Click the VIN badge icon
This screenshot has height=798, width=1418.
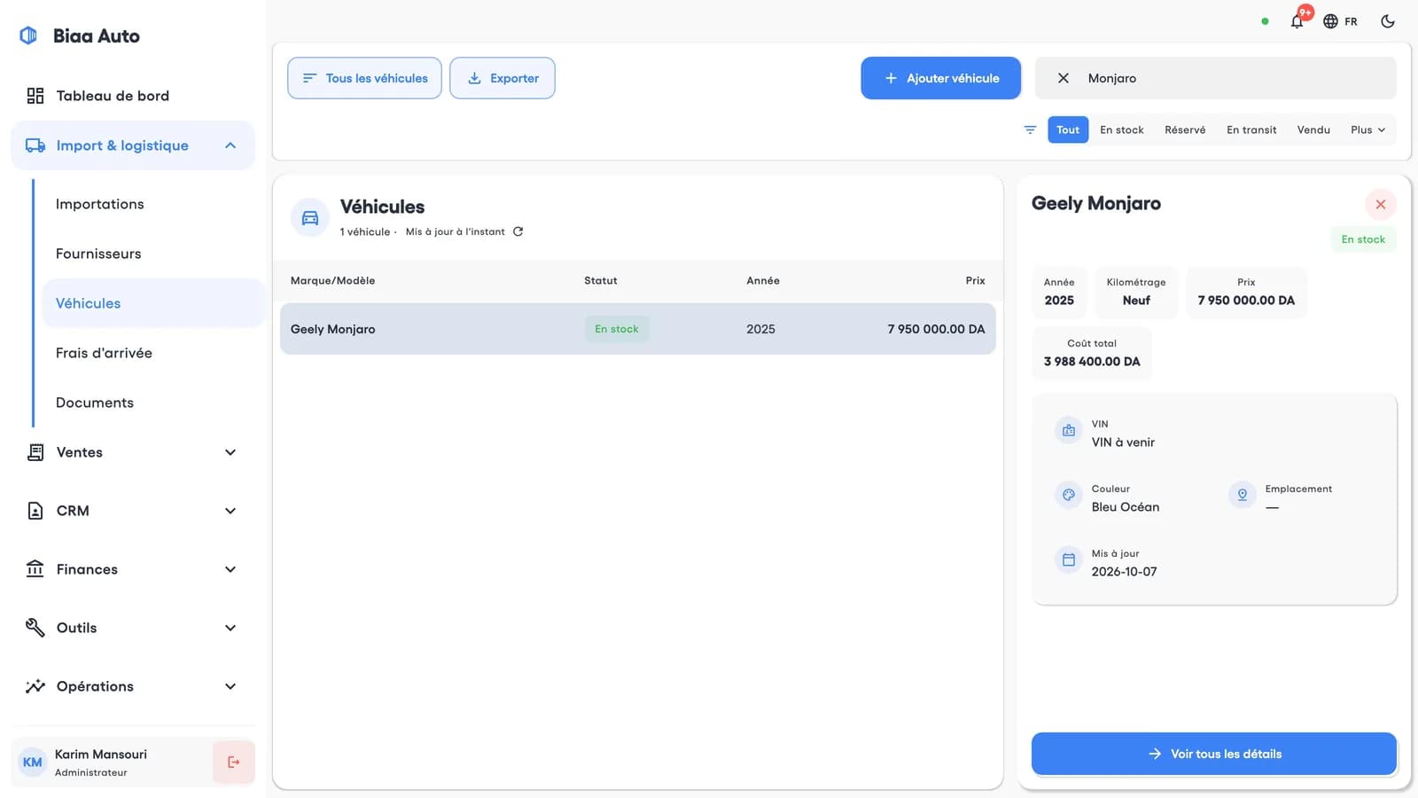coord(1069,431)
